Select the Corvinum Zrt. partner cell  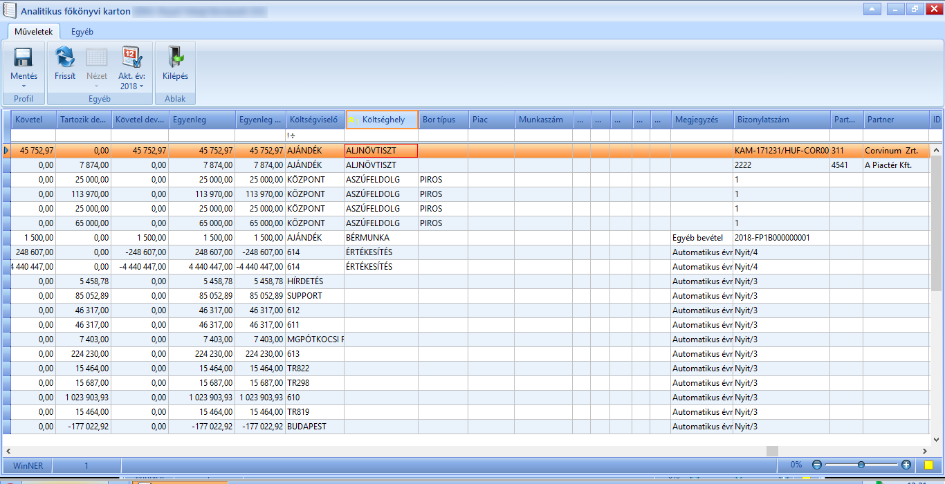897,150
